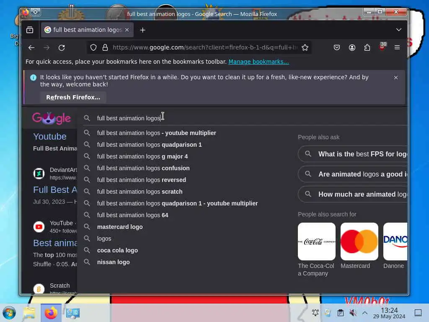Expand the list all tabs chevron
This screenshot has height=322, width=429.
[399, 30]
